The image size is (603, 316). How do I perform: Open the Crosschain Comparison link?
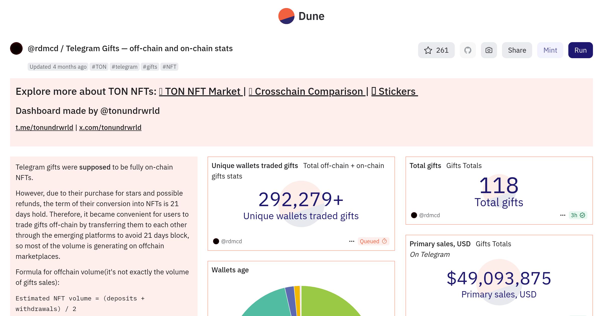tap(307, 91)
